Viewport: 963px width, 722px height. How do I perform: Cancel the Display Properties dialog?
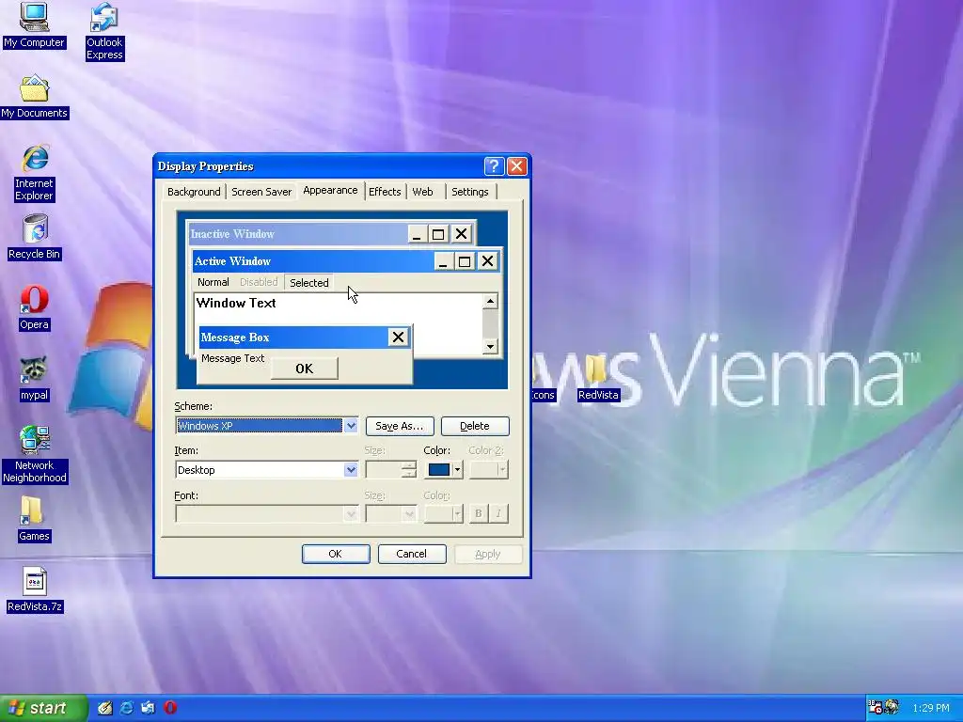[x=412, y=554]
